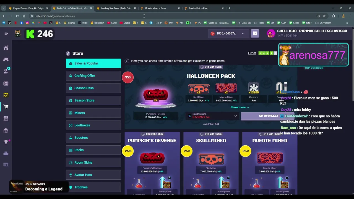The height and width of the screenshot is (199, 354).
Task: Open the gamepad Games icon in sidebar
Action: tap(6, 59)
